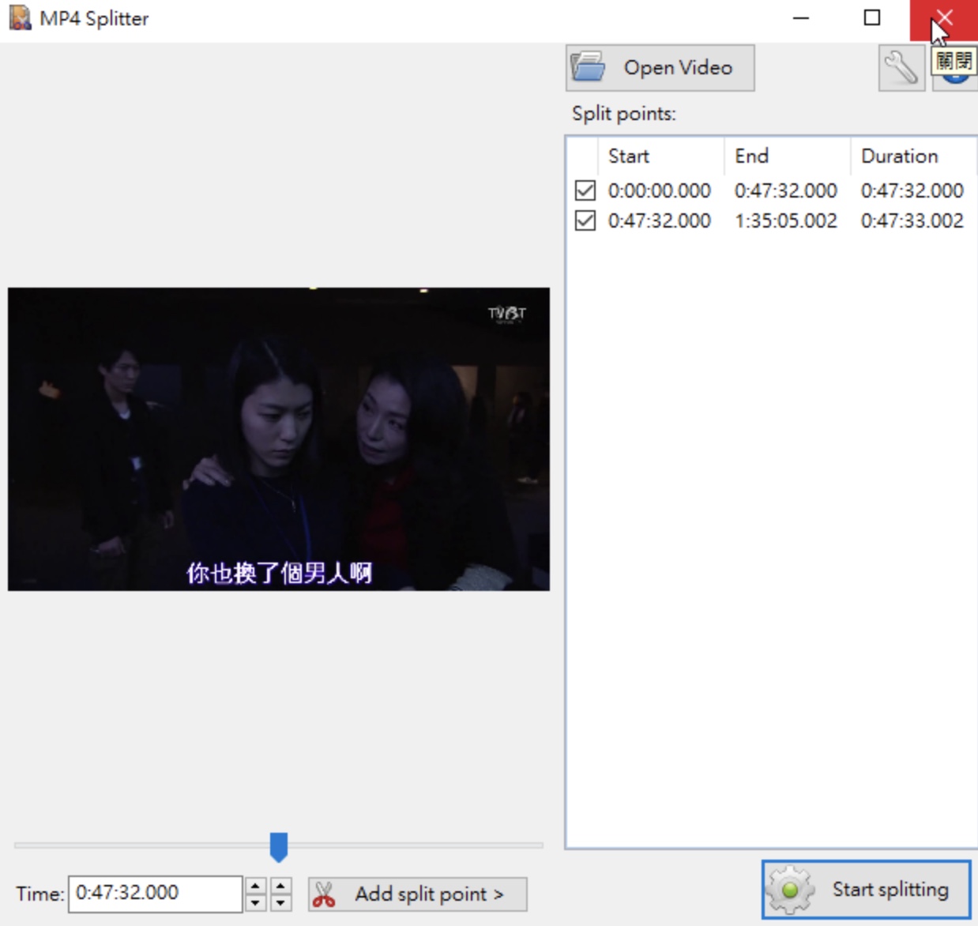
Task: Click the Open Video button
Action: pyautogui.click(x=660, y=68)
